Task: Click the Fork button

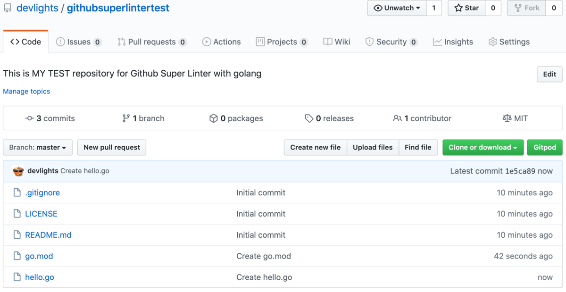Action: (527, 8)
